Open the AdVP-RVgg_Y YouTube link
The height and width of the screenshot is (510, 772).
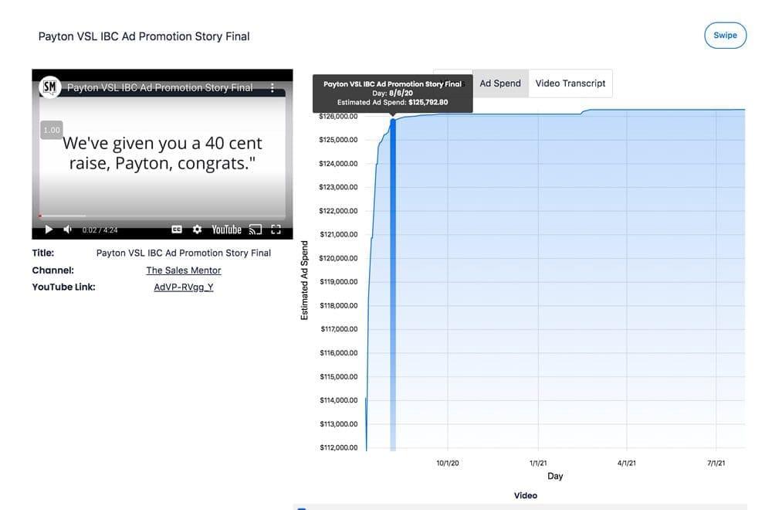[184, 287]
